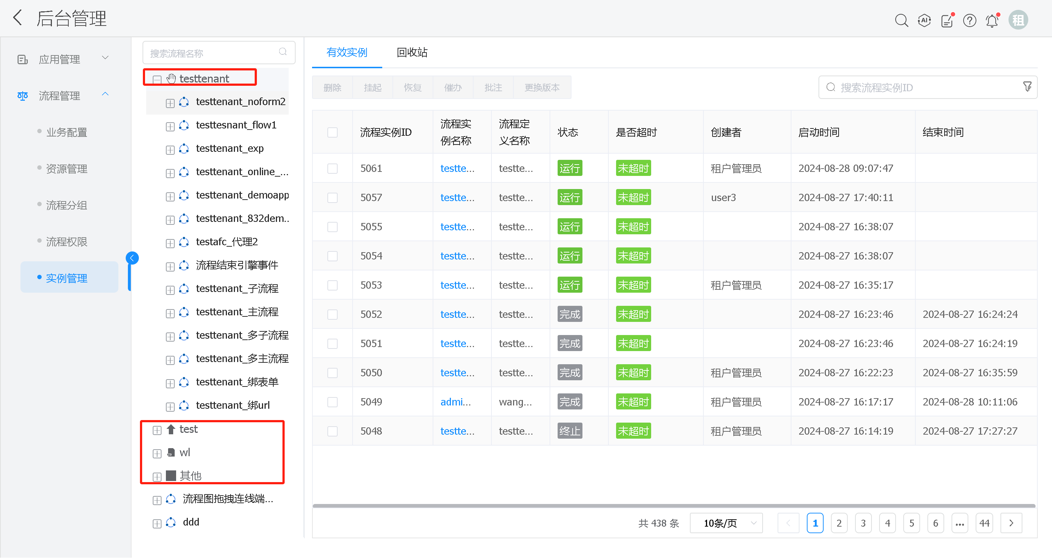Click the back arrow beside 后台管理
Viewport: 1052px width, 558px height.
pyautogui.click(x=18, y=18)
